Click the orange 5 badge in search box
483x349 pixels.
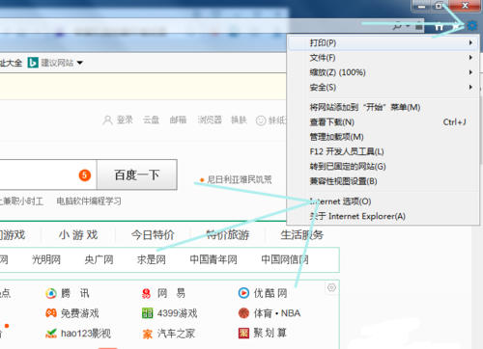[x=85, y=175]
